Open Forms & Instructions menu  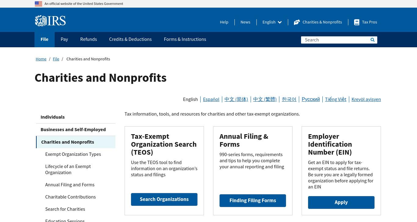click(185, 39)
